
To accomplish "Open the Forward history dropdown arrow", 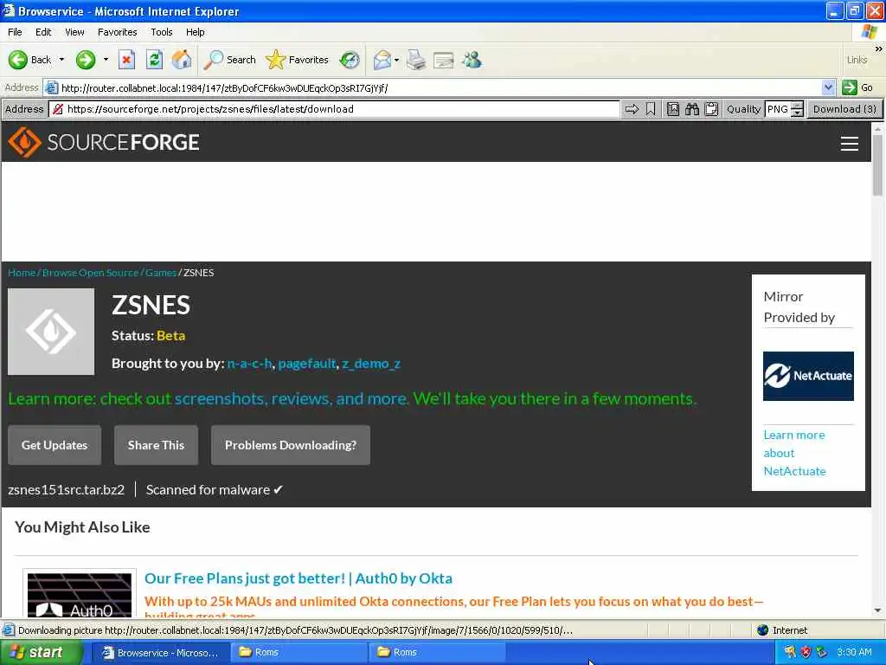I will [106, 60].
